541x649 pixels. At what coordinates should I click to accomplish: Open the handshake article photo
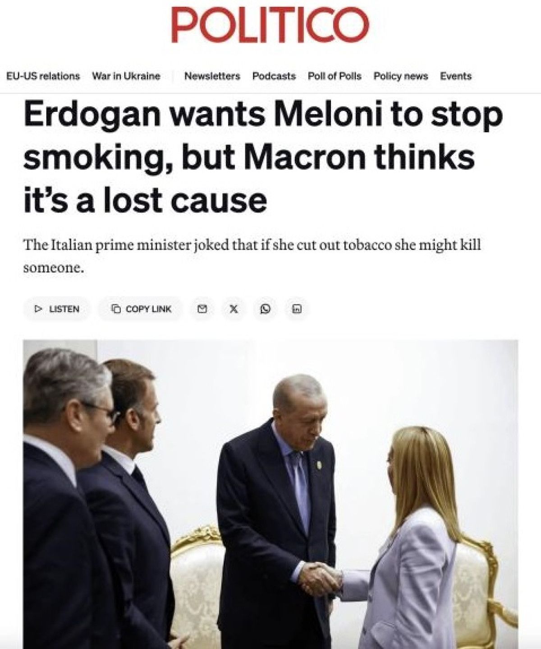coord(270,495)
